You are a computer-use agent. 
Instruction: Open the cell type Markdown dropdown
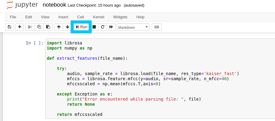click(133, 27)
